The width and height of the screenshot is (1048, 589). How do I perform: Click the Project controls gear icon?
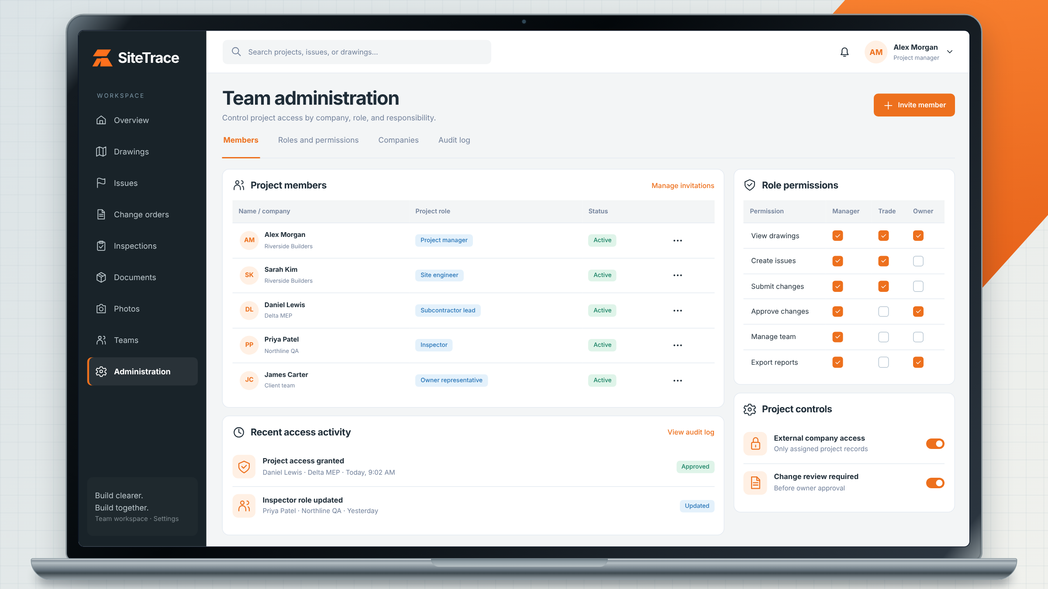tap(750, 409)
